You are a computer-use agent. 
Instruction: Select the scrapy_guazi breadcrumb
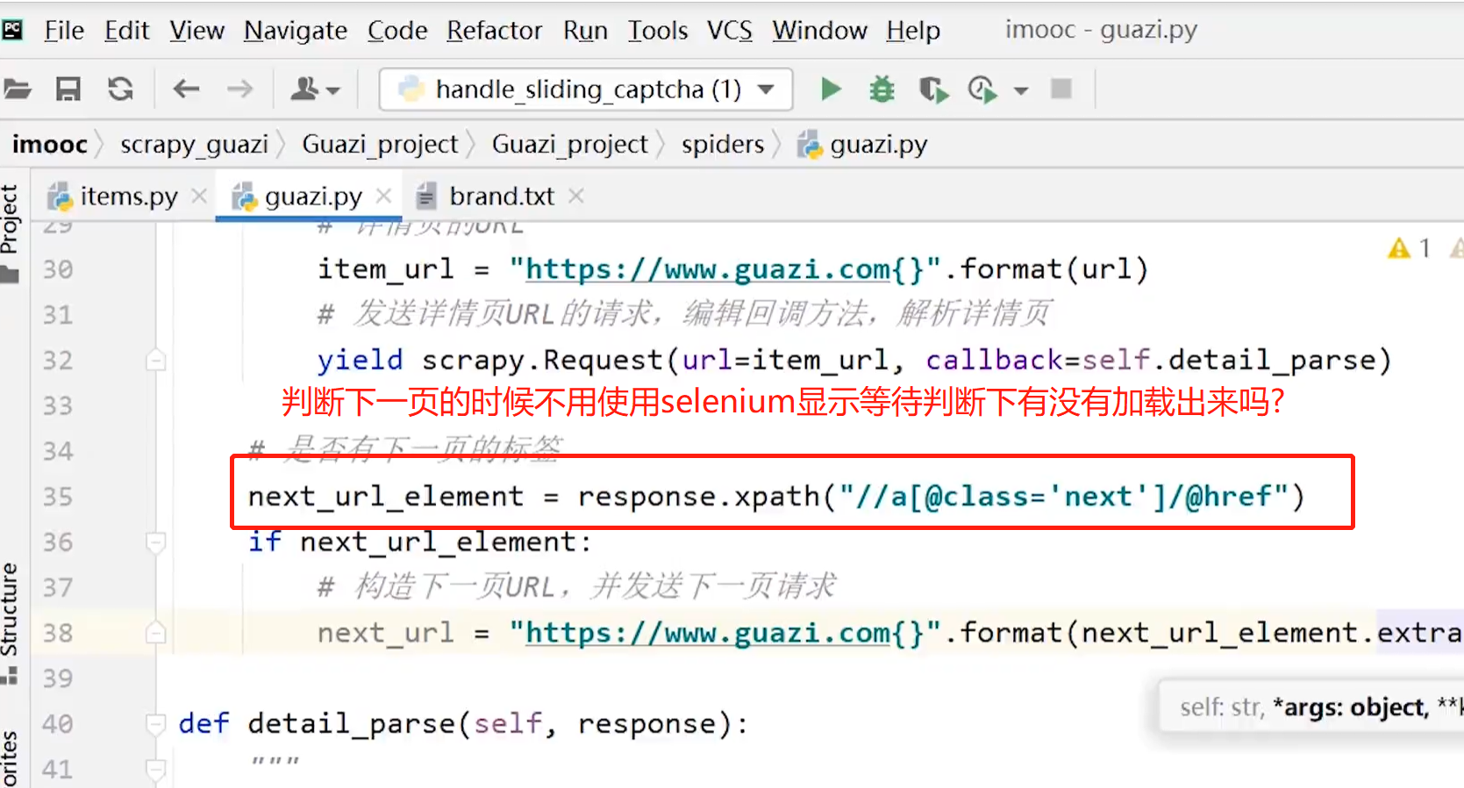click(x=194, y=144)
